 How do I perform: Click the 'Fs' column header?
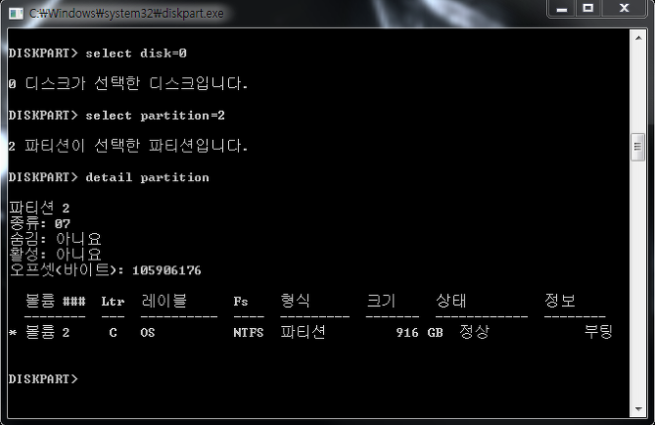[241, 302]
